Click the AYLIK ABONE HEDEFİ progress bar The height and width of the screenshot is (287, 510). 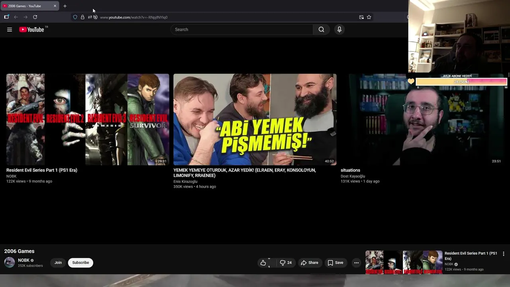point(461,82)
